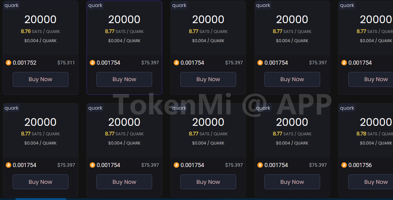Image resolution: width=393 pixels, height=200 pixels.
Task: Click the Bitcoin icon beside 0.001752
Action: click(9, 63)
